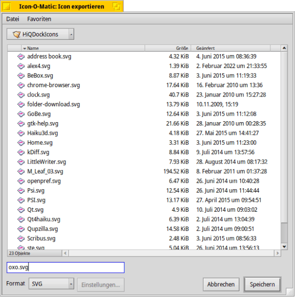Image resolution: width=295 pixels, height=297 pixels.
Task: Select the clock.svg file icon
Action: pyautogui.click(x=21, y=95)
